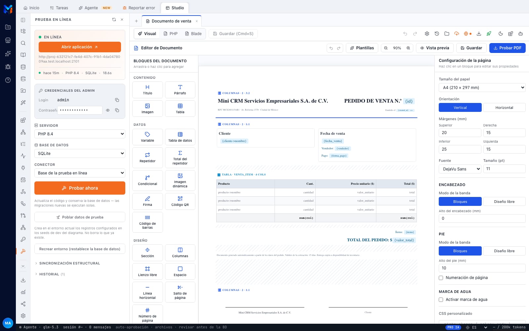Screen dimensions: 529x331
Task: Insert a Firma signature block
Action: point(147,201)
